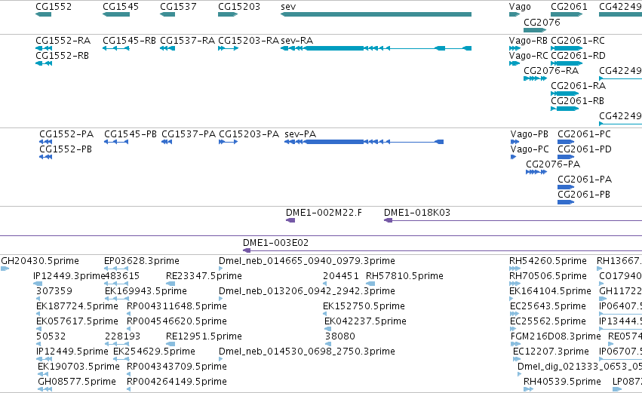Open EST RH54260.5prime

pyautogui.click(x=548, y=261)
